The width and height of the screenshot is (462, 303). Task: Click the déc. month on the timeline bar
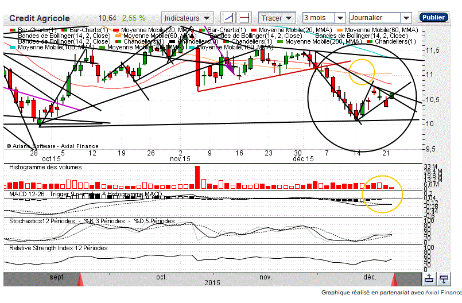[x=370, y=277]
